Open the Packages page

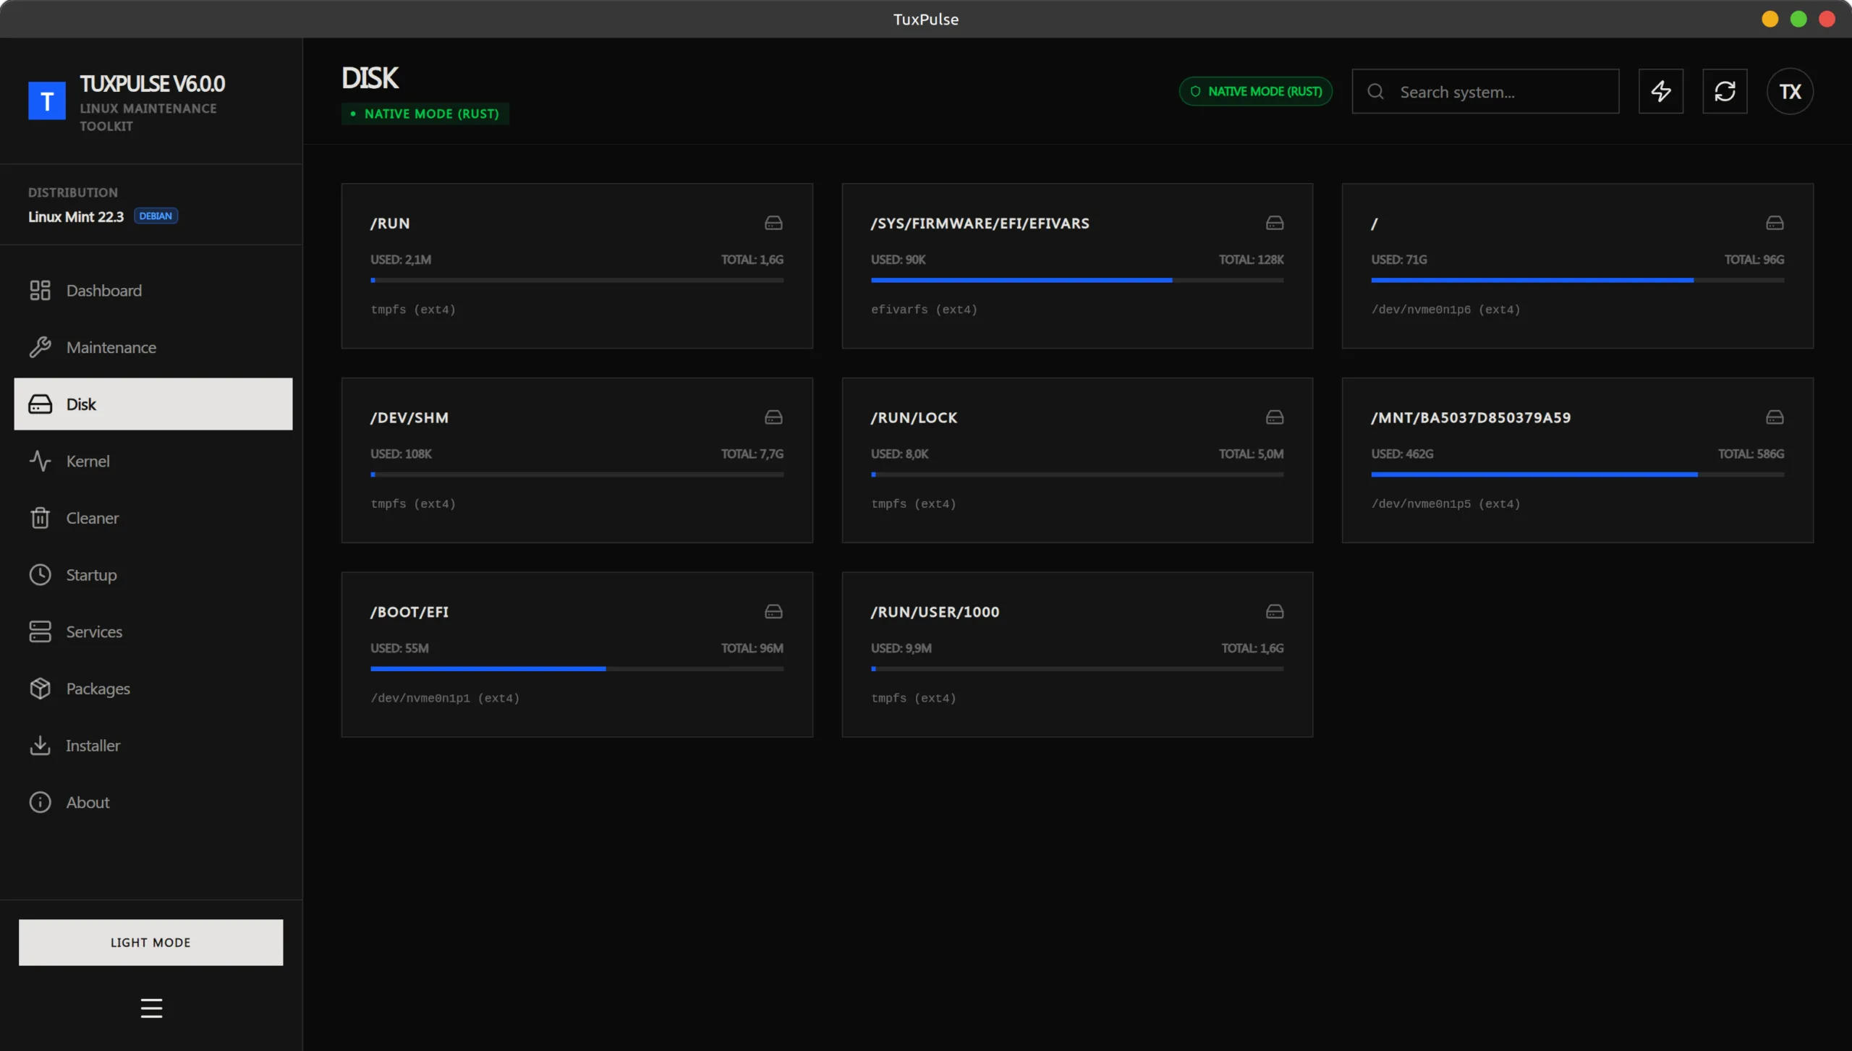pos(98,689)
